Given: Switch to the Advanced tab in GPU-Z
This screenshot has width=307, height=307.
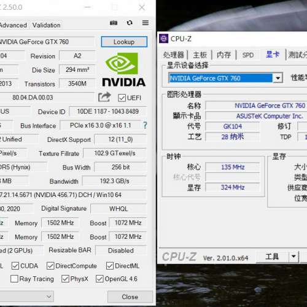Looking at the screenshot, I should coord(14,25).
